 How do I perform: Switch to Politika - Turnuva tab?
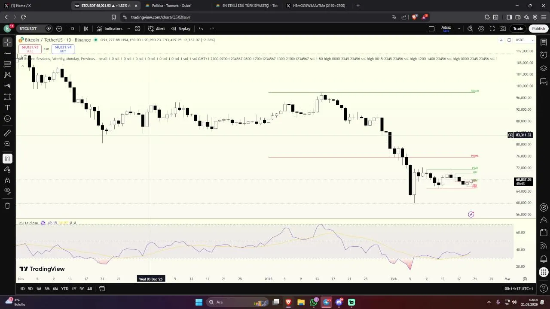click(171, 6)
